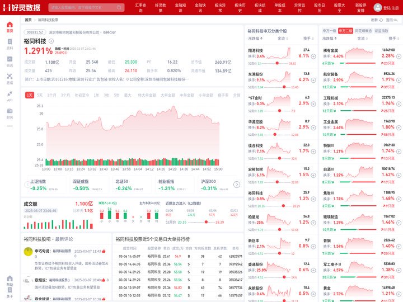Sort stock list by 金流
This screenshot has width=403, height=302.
click(283, 39)
